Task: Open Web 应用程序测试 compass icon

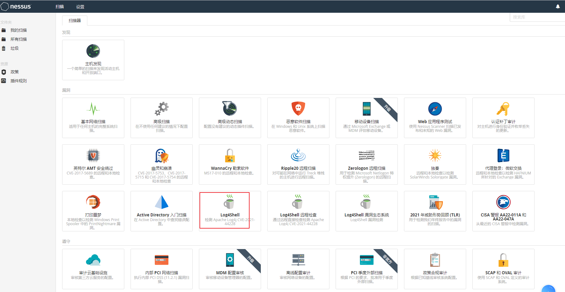Action: [x=435, y=109]
